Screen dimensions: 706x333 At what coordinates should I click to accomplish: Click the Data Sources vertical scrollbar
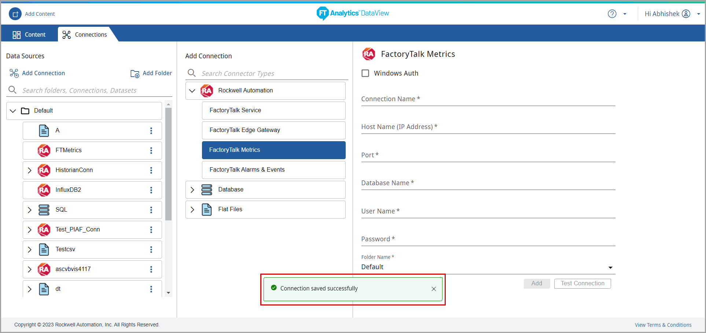coord(168,165)
